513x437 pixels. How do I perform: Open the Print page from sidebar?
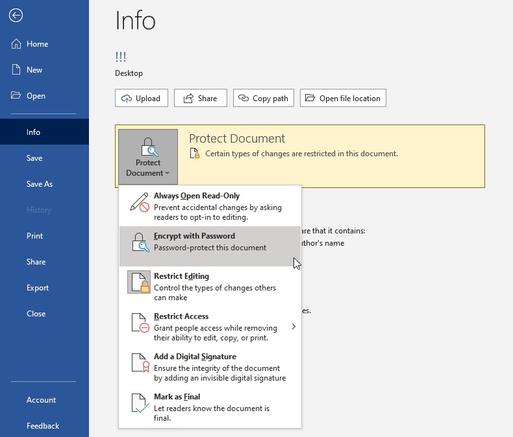pos(34,236)
